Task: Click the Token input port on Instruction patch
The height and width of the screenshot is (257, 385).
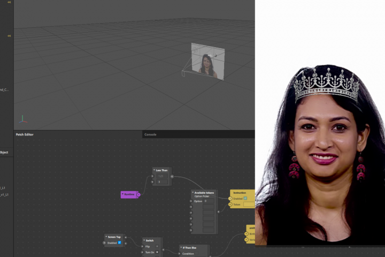Action: pos(230,205)
